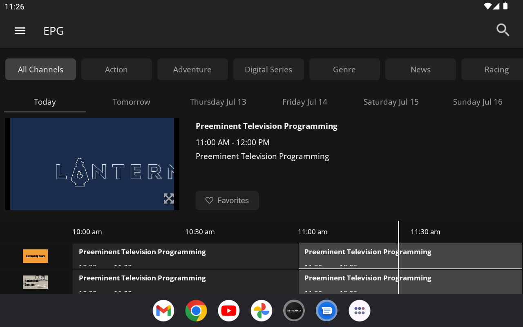The height and width of the screenshot is (327, 523).
Task: Select the 10:00 am program on first channel
Action: [x=186, y=256]
